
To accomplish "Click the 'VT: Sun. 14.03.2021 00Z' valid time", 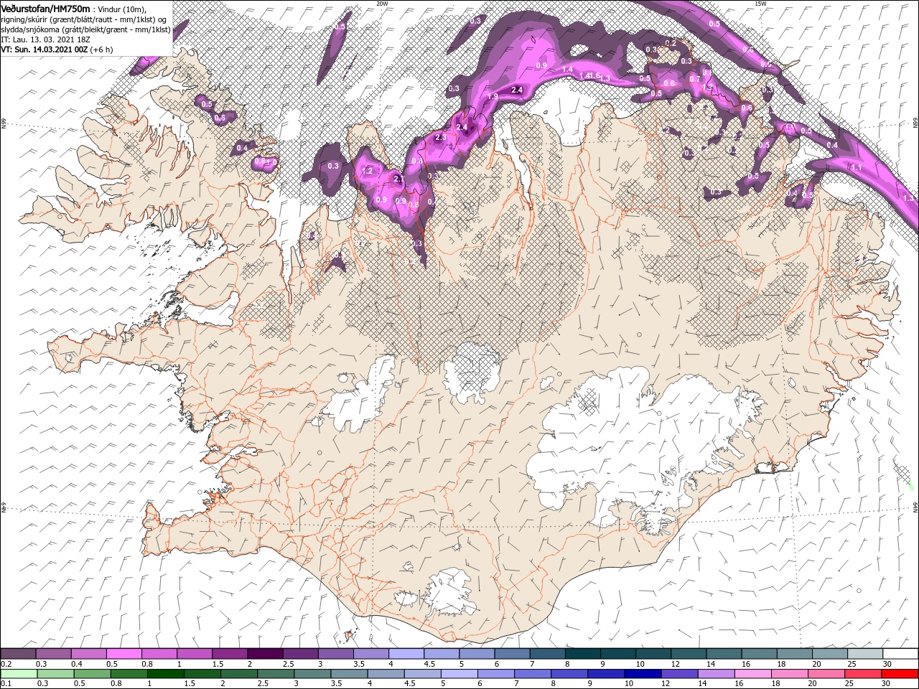I will [x=45, y=50].
